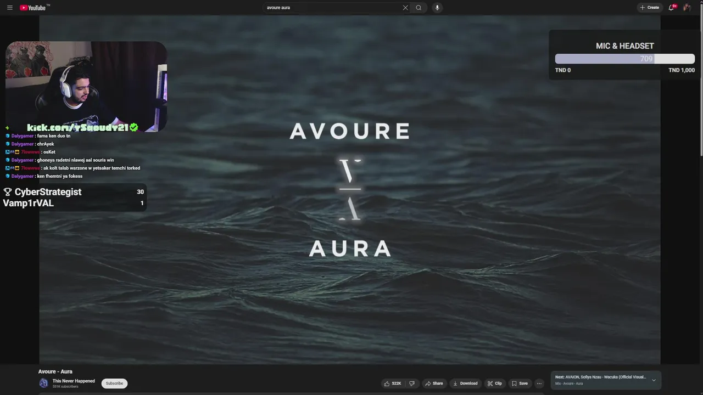Viewport: 703px width, 395px height.
Task: Open the This Never Happened channel avatar
Action: coord(43,383)
